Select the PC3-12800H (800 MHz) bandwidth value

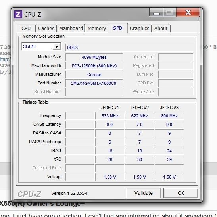click(x=94, y=66)
